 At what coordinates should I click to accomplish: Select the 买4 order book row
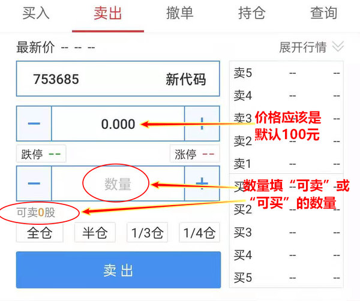(x=286, y=255)
